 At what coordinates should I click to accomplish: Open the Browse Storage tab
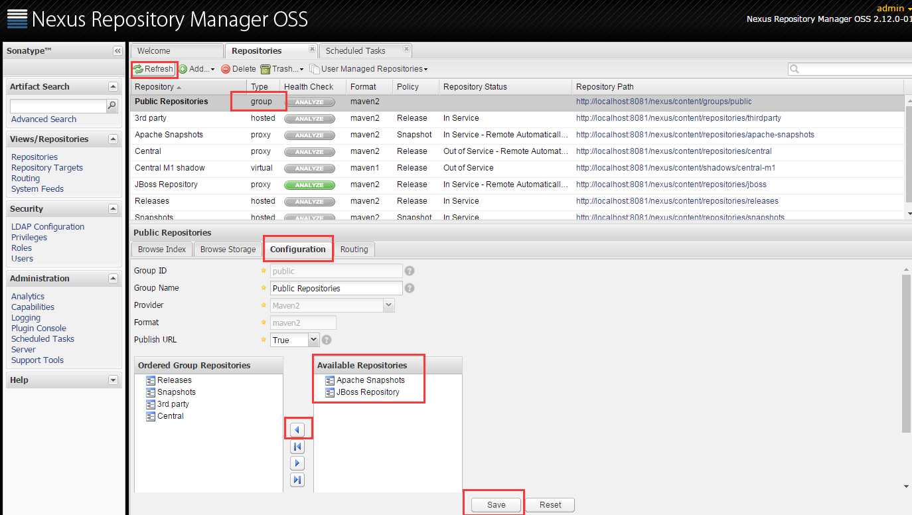[x=228, y=250]
